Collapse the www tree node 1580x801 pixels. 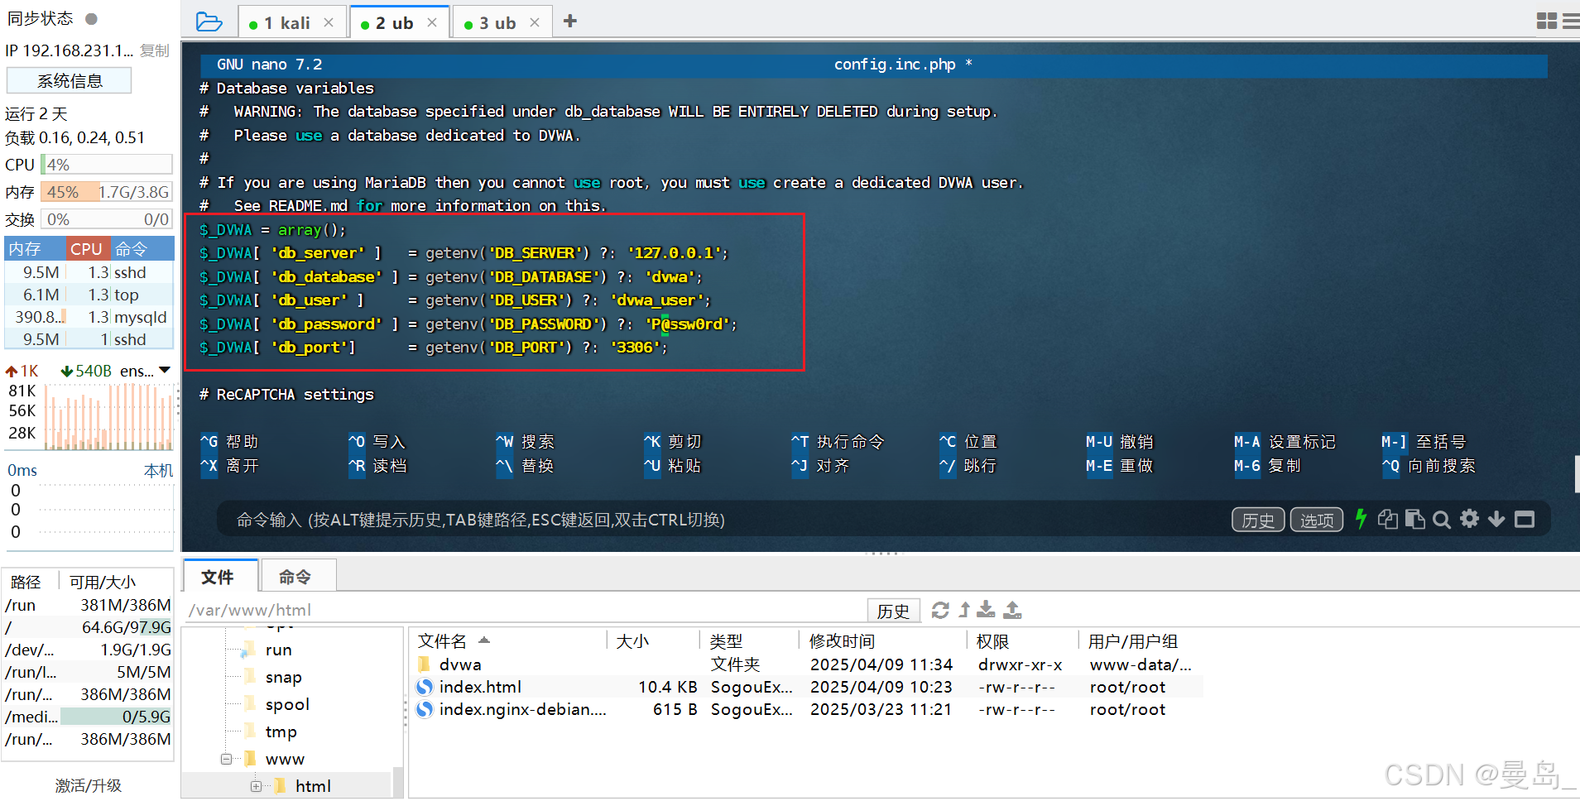click(226, 759)
